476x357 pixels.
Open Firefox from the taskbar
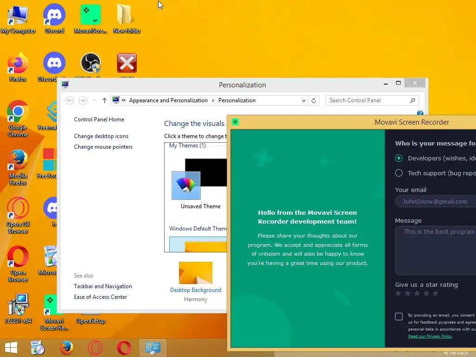pos(66,348)
